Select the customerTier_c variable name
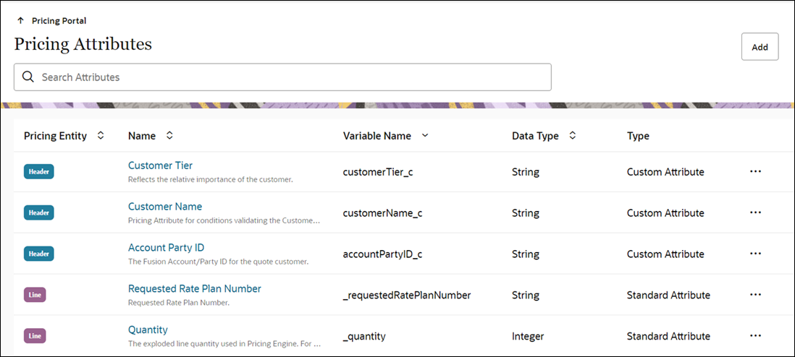This screenshot has height=357, width=795. [378, 172]
